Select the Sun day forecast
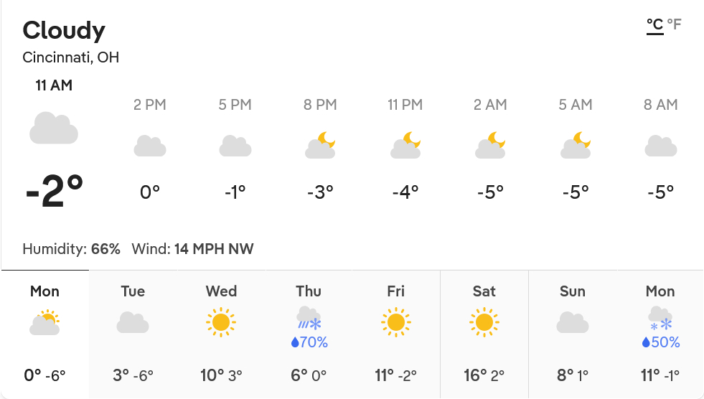 point(573,334)
